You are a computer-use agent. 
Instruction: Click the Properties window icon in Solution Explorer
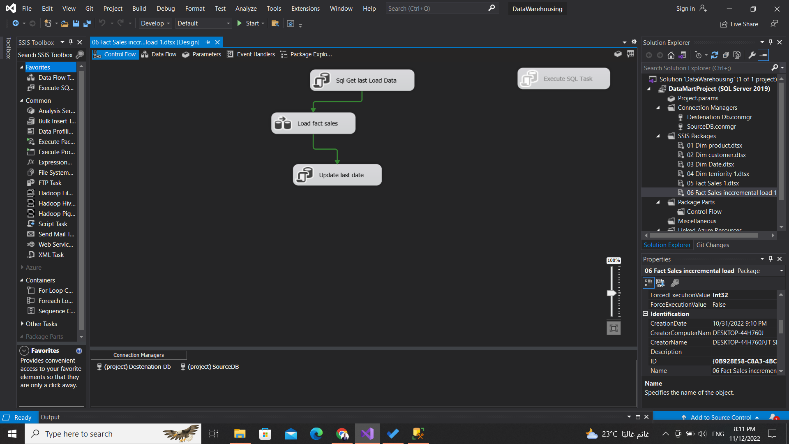tap(751, 55)
